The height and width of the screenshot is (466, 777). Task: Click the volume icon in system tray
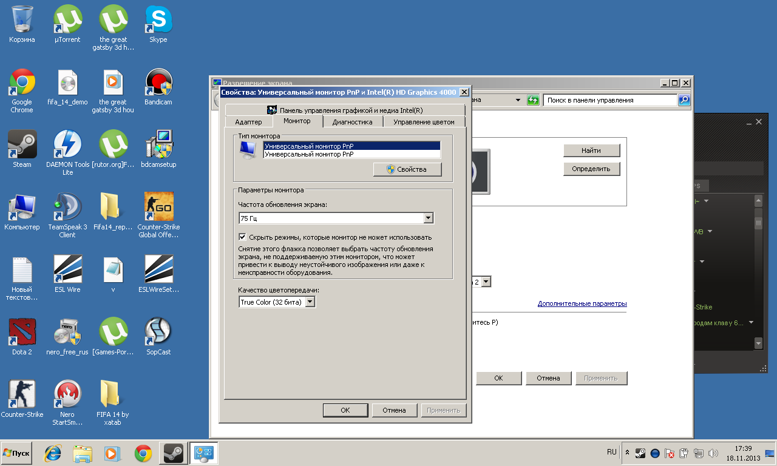[x=713, y=453]
